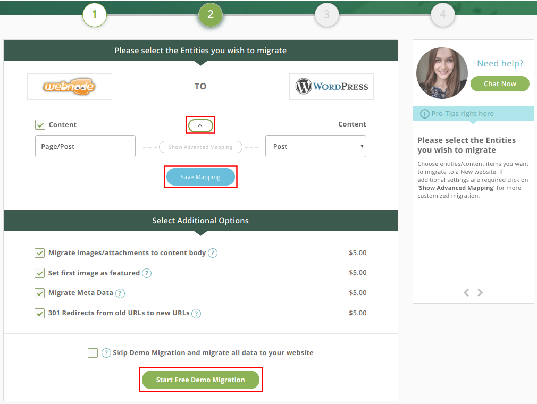This screenshot has height=404, width=537.
Task: Click the support agent photo
Action: (x=442, y=73)
